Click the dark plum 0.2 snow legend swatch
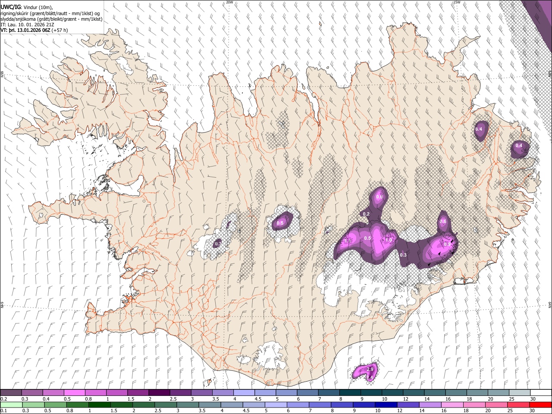The image size is (552, 414). point(11,392)
